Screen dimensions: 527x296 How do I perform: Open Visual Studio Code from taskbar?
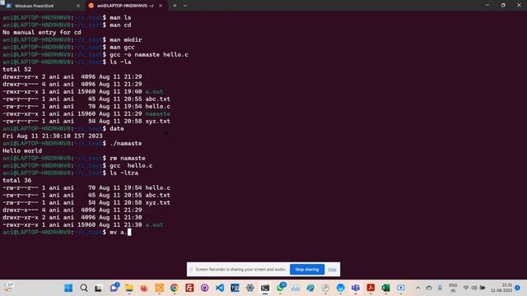point(220,288)
